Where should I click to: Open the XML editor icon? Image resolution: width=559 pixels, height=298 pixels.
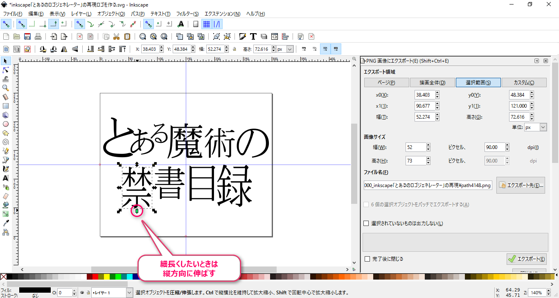click(275, 36)
